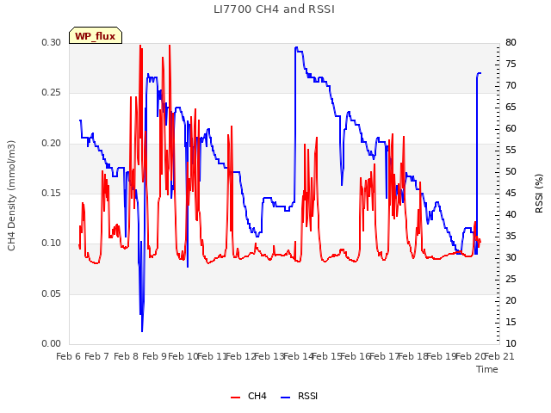
Task: Click the 0.20 left axis value
Action: [x=52, y=143]
